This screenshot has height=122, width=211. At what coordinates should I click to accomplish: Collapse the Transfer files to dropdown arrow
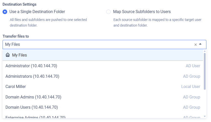tap(200, 44)
